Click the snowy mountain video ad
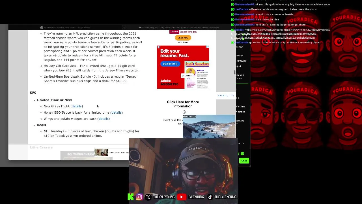 [209, 127]
